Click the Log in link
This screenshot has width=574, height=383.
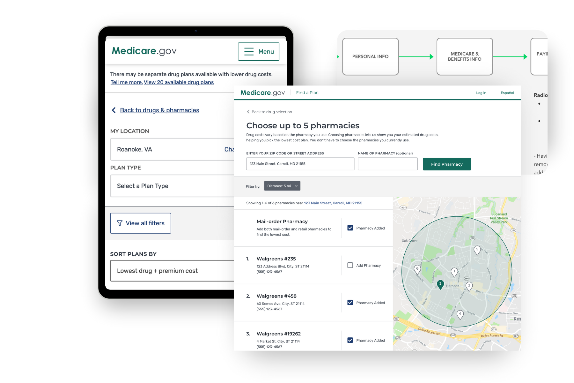[x=481, y=93]
